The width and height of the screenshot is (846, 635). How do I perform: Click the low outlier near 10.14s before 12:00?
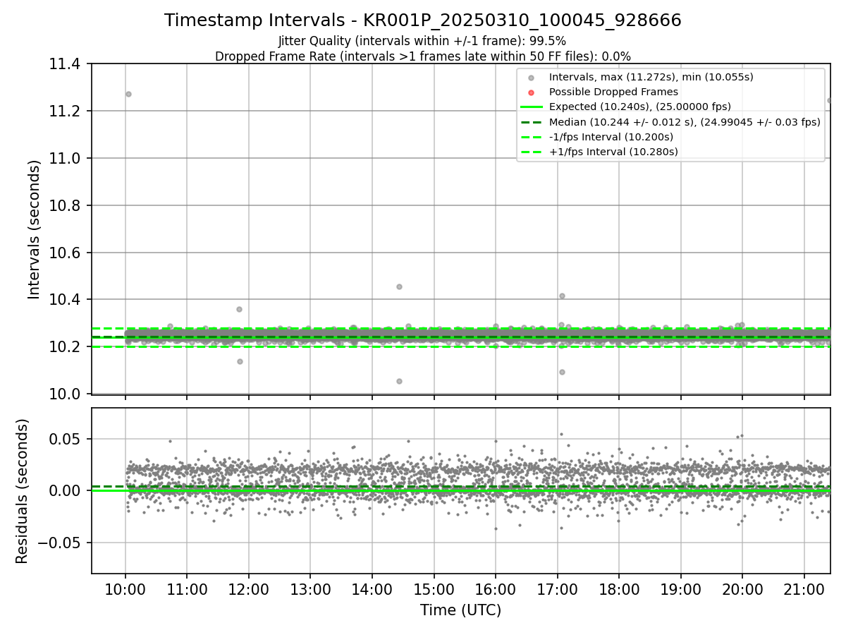[240, 361]
